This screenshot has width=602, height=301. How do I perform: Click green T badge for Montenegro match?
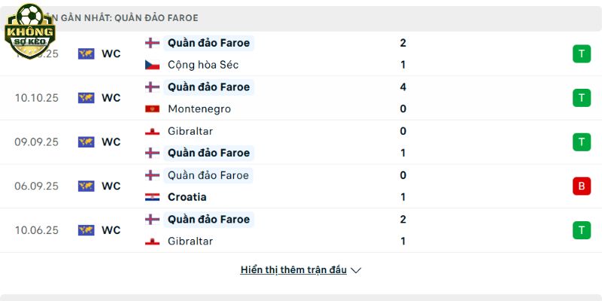tap(581, 98)
